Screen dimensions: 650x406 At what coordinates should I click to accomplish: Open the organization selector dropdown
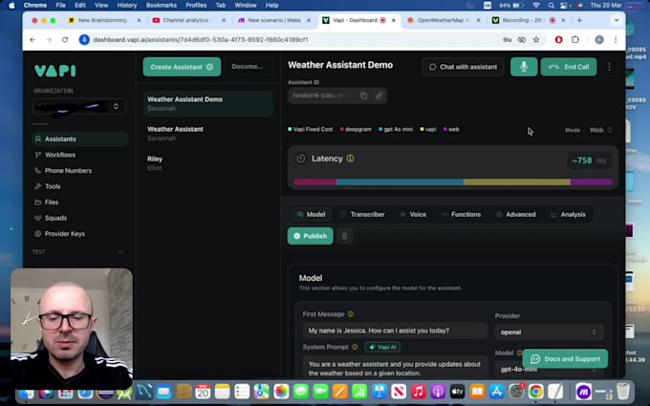tap(77, 106)
